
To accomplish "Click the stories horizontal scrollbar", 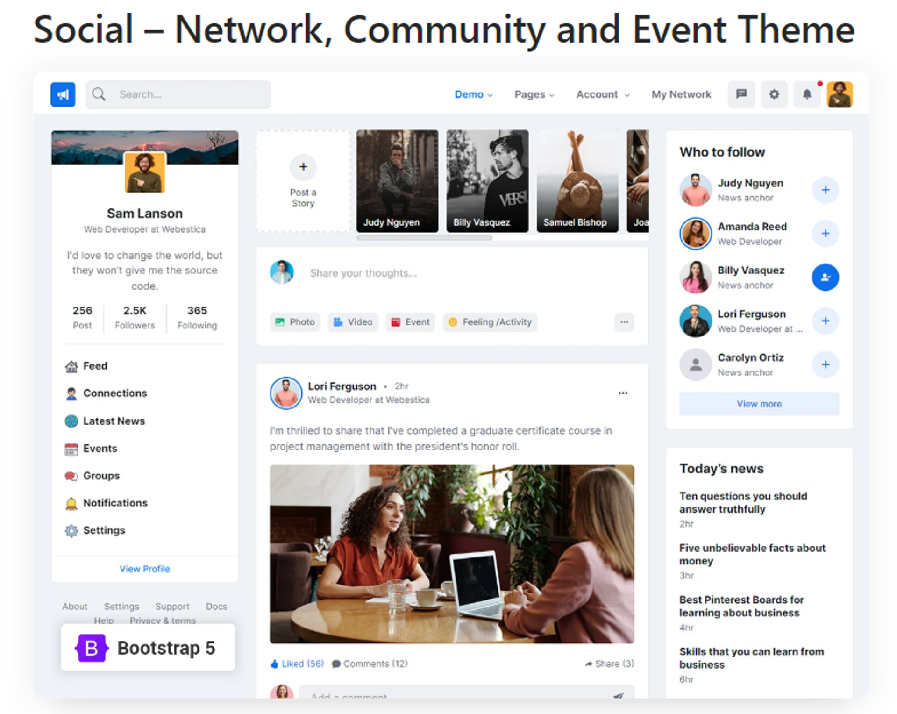I will click(424, 238).
